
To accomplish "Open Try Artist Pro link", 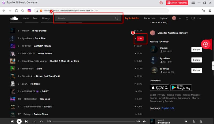I will tap(132, 18).
